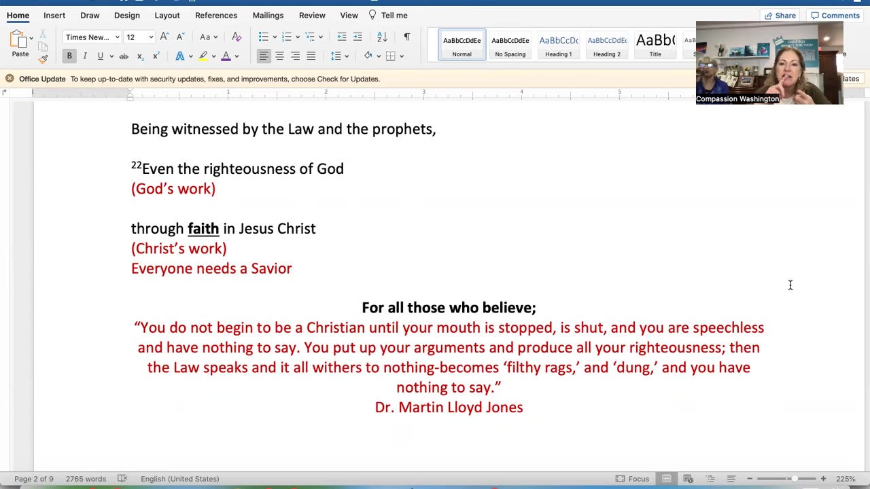Expand numbering style arrow
870x489 pixels.
coord(297,37)
